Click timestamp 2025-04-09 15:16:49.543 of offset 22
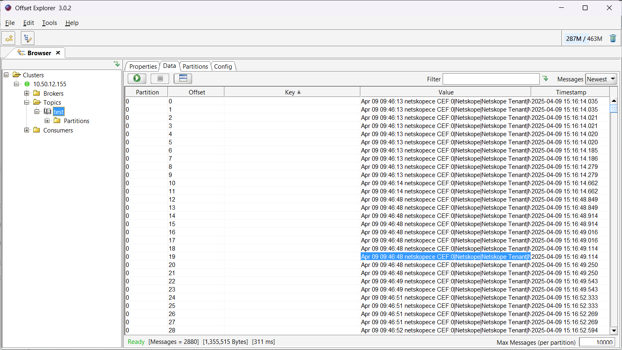Viewport: 622px width, 350px height. (x=564, y=281)
